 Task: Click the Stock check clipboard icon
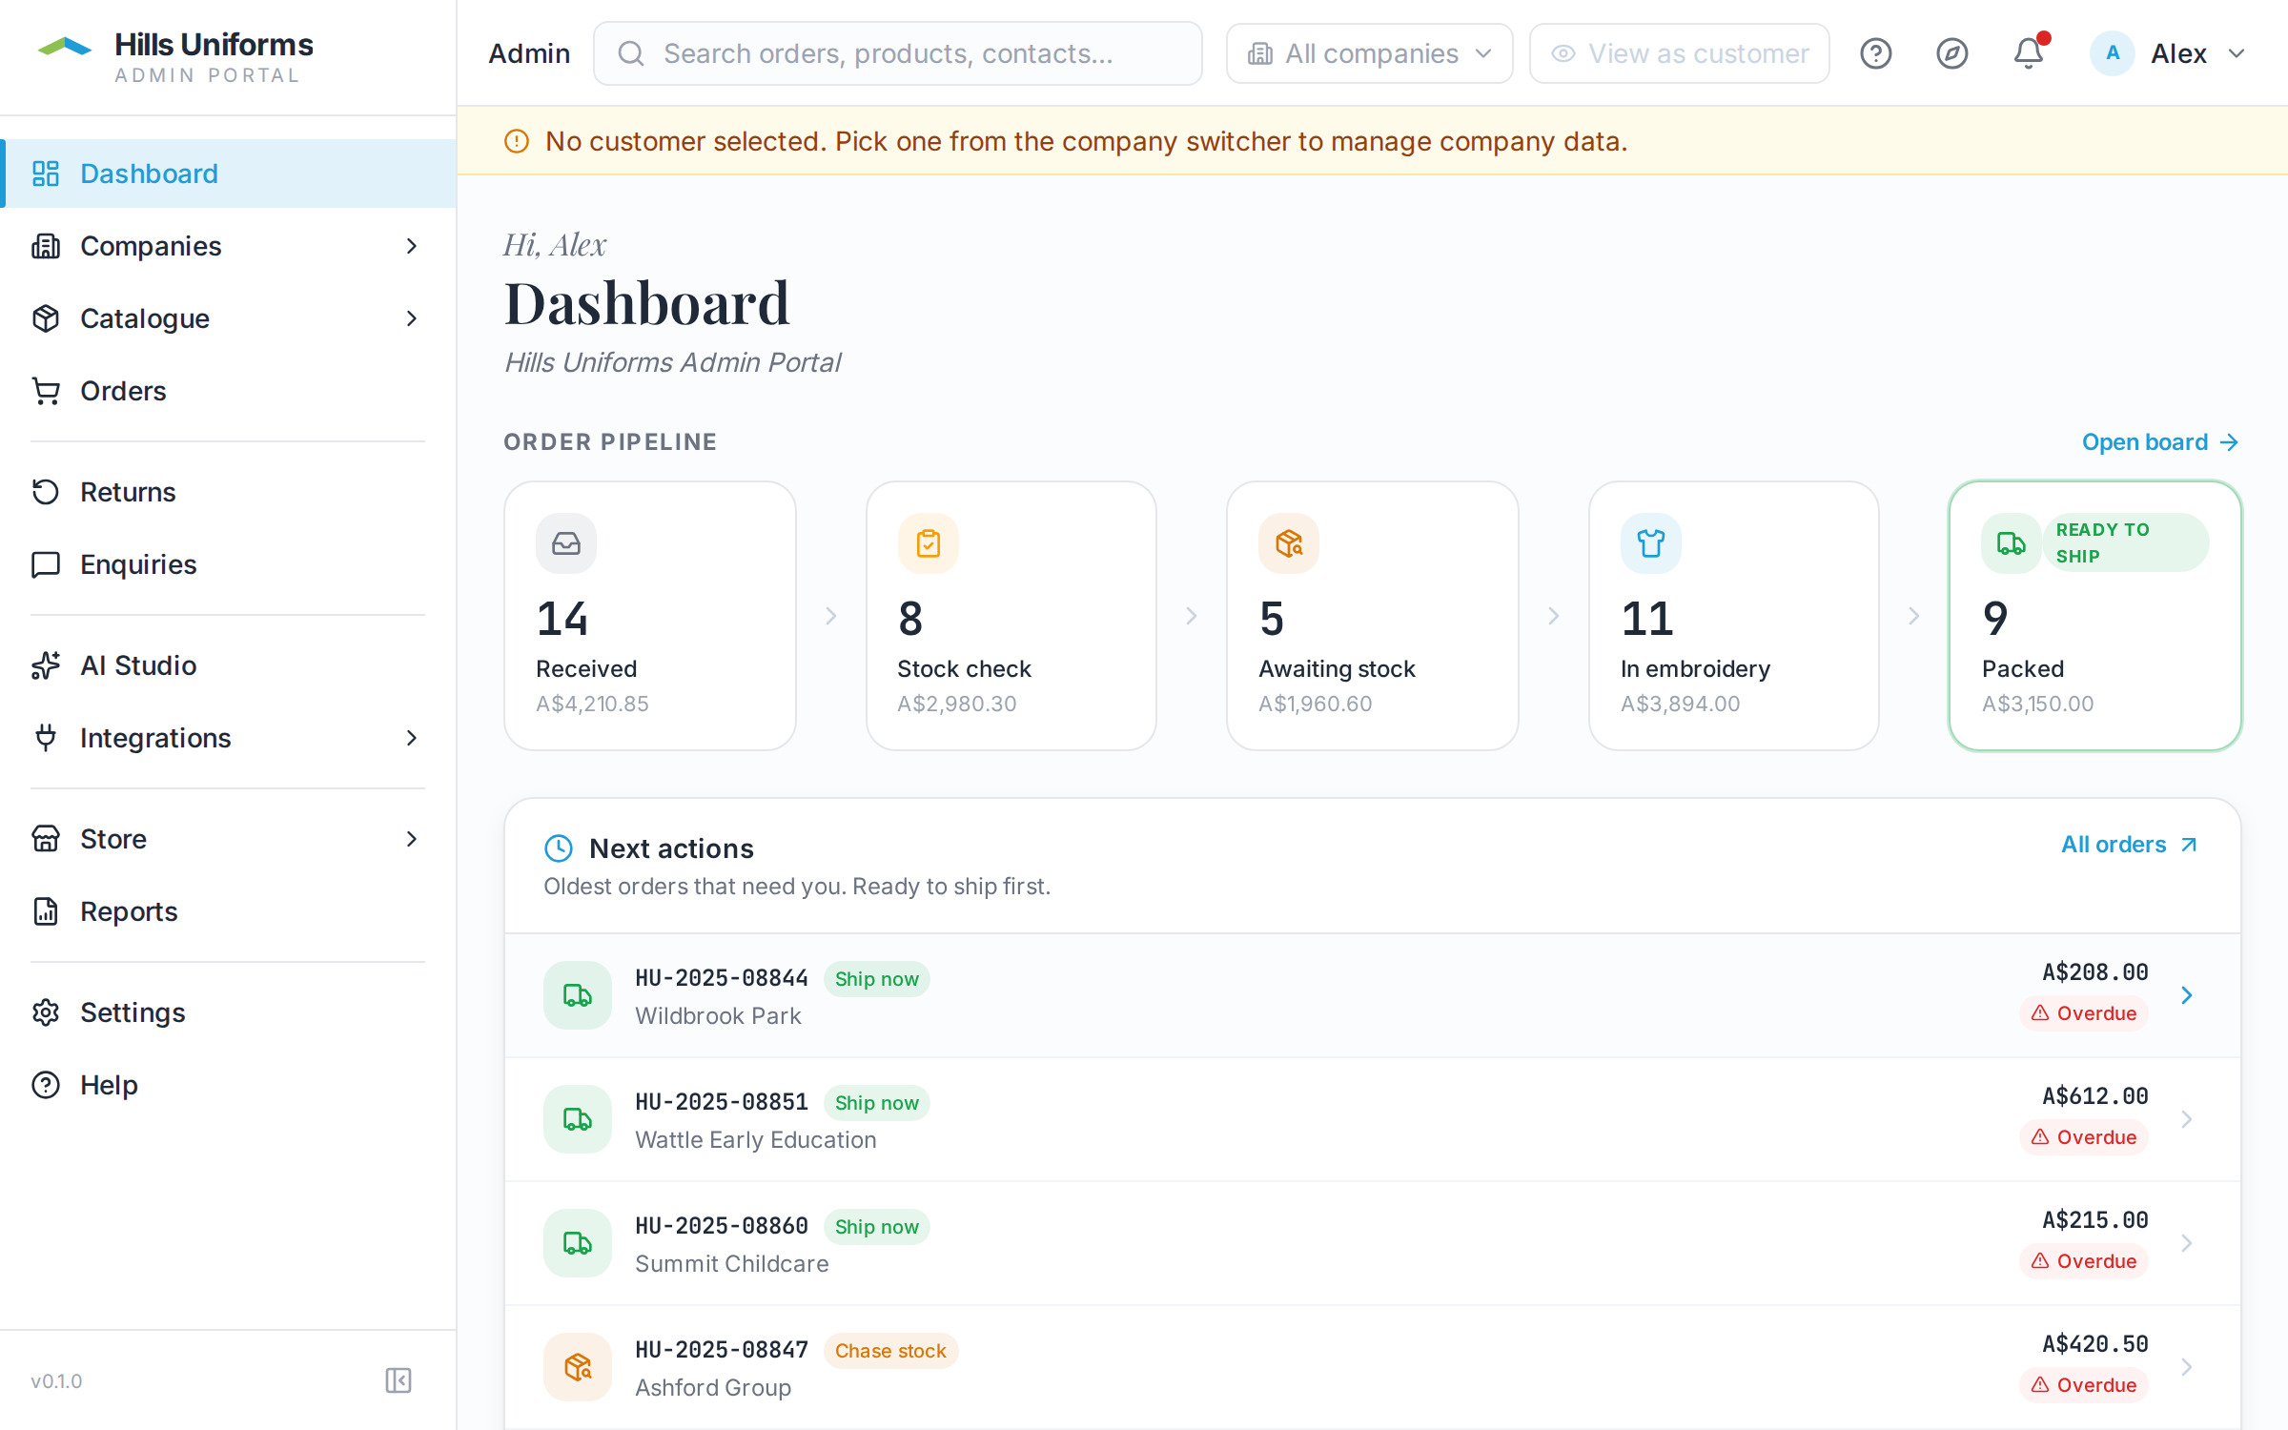[928, 543]
